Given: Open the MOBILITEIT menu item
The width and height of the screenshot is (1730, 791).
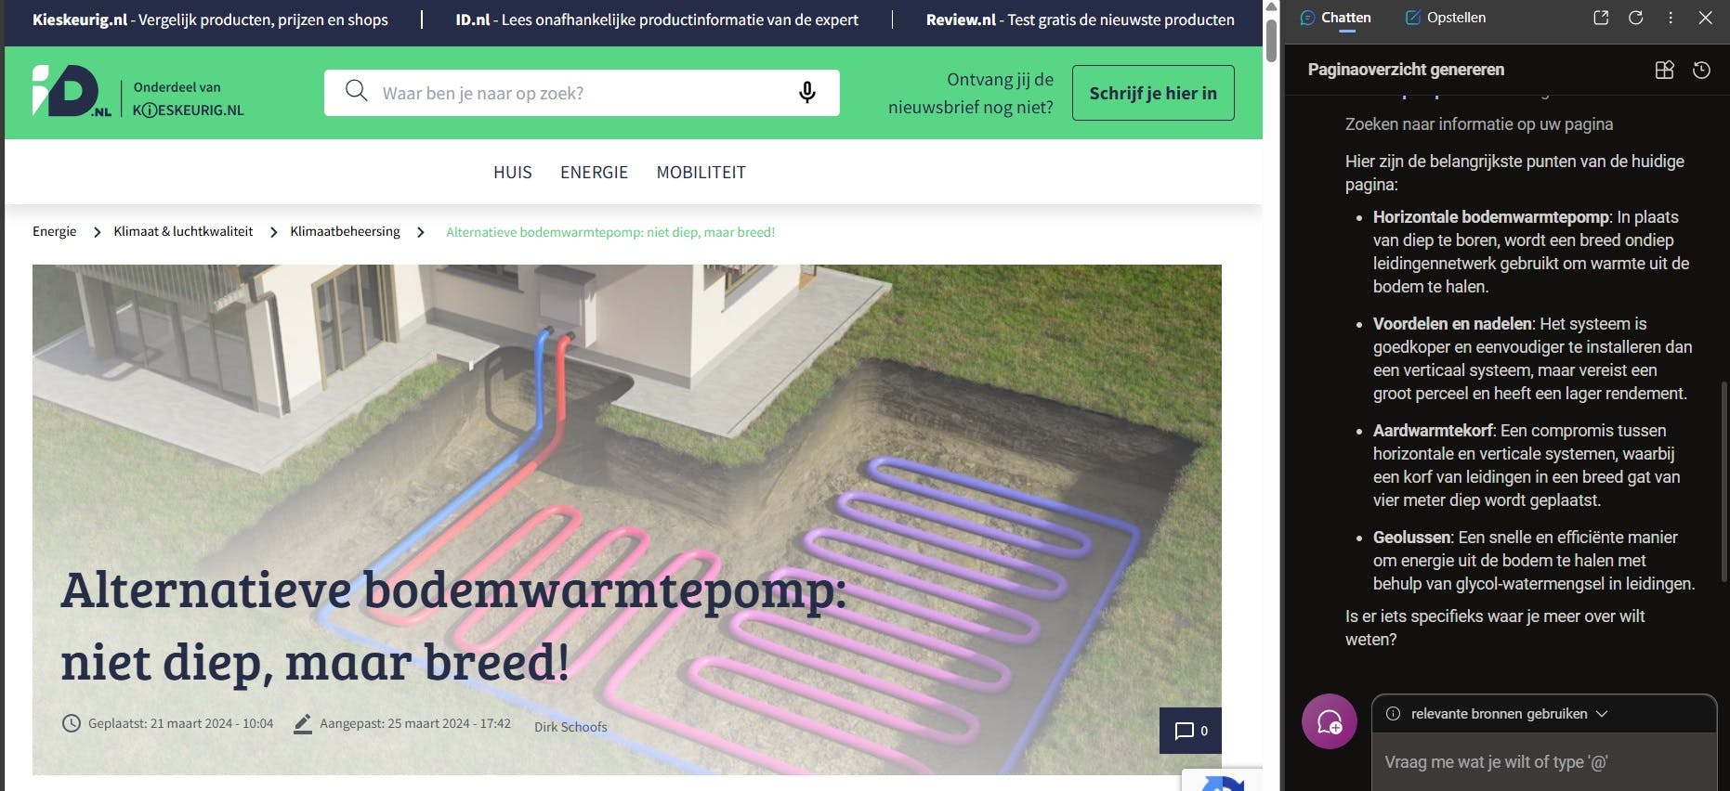Looking at the screenshot, I should tap(701, 172).
